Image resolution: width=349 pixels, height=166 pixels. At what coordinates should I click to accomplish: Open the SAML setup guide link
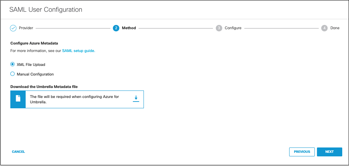[x=79, y=51]
